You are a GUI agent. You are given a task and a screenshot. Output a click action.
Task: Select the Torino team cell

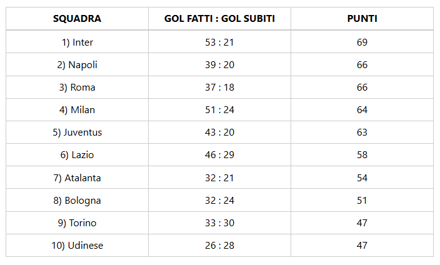[x=77, y=223]
